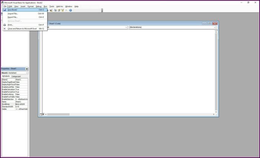Click the code window vertical scrollbar up arrow
260x158 pixels.
point(216,32)
